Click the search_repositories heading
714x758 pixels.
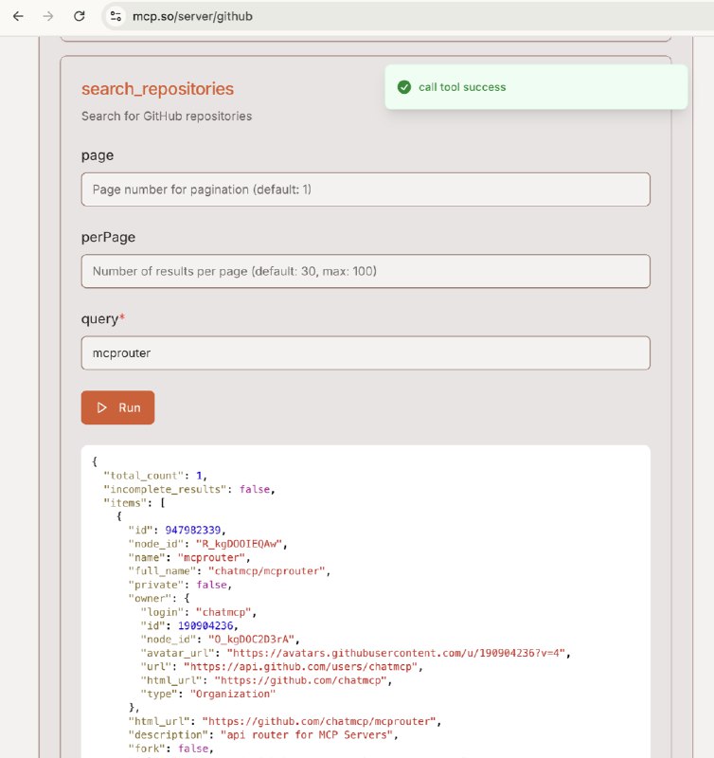tap(157, 89)
